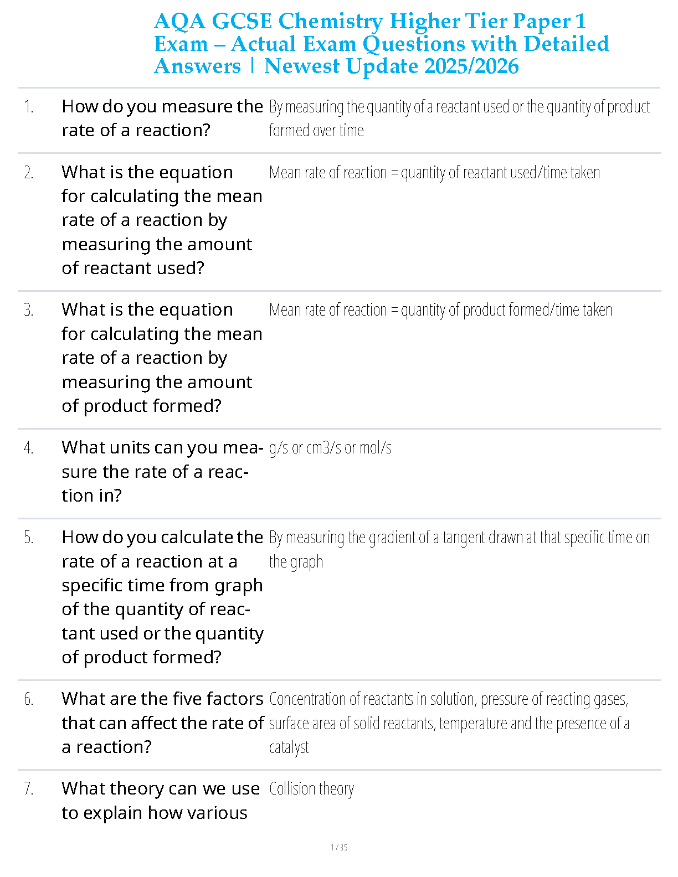Click the document title heading
Screen dimensions: 678x877
(x=381, y=44)
